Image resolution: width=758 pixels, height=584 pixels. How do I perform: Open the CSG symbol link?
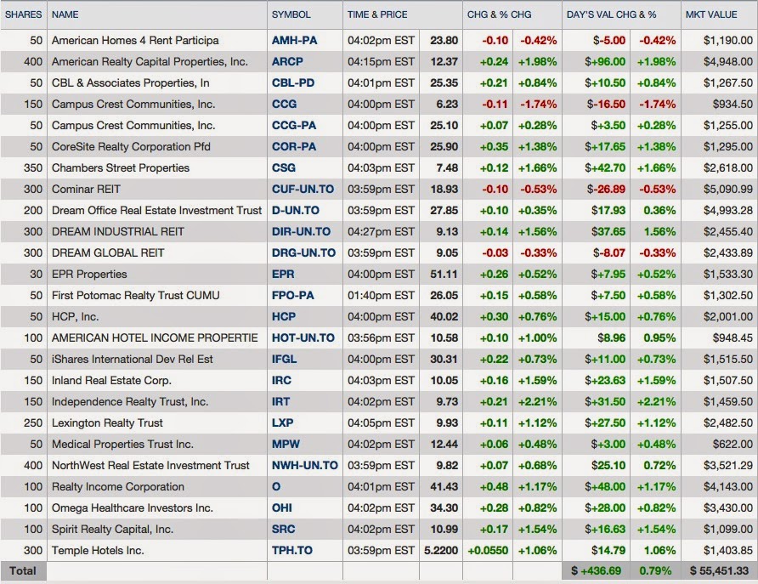pyautogui.click(x=284, y=168)
